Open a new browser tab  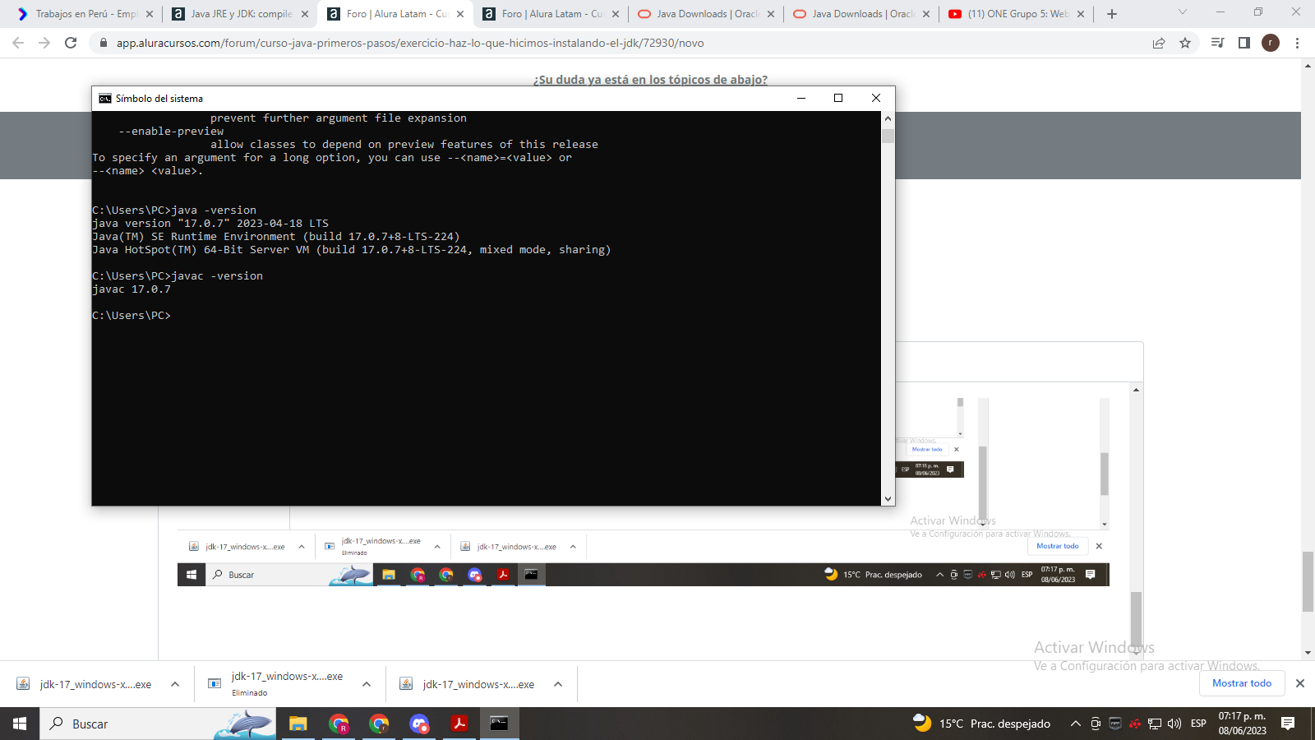pos(1112,14)
